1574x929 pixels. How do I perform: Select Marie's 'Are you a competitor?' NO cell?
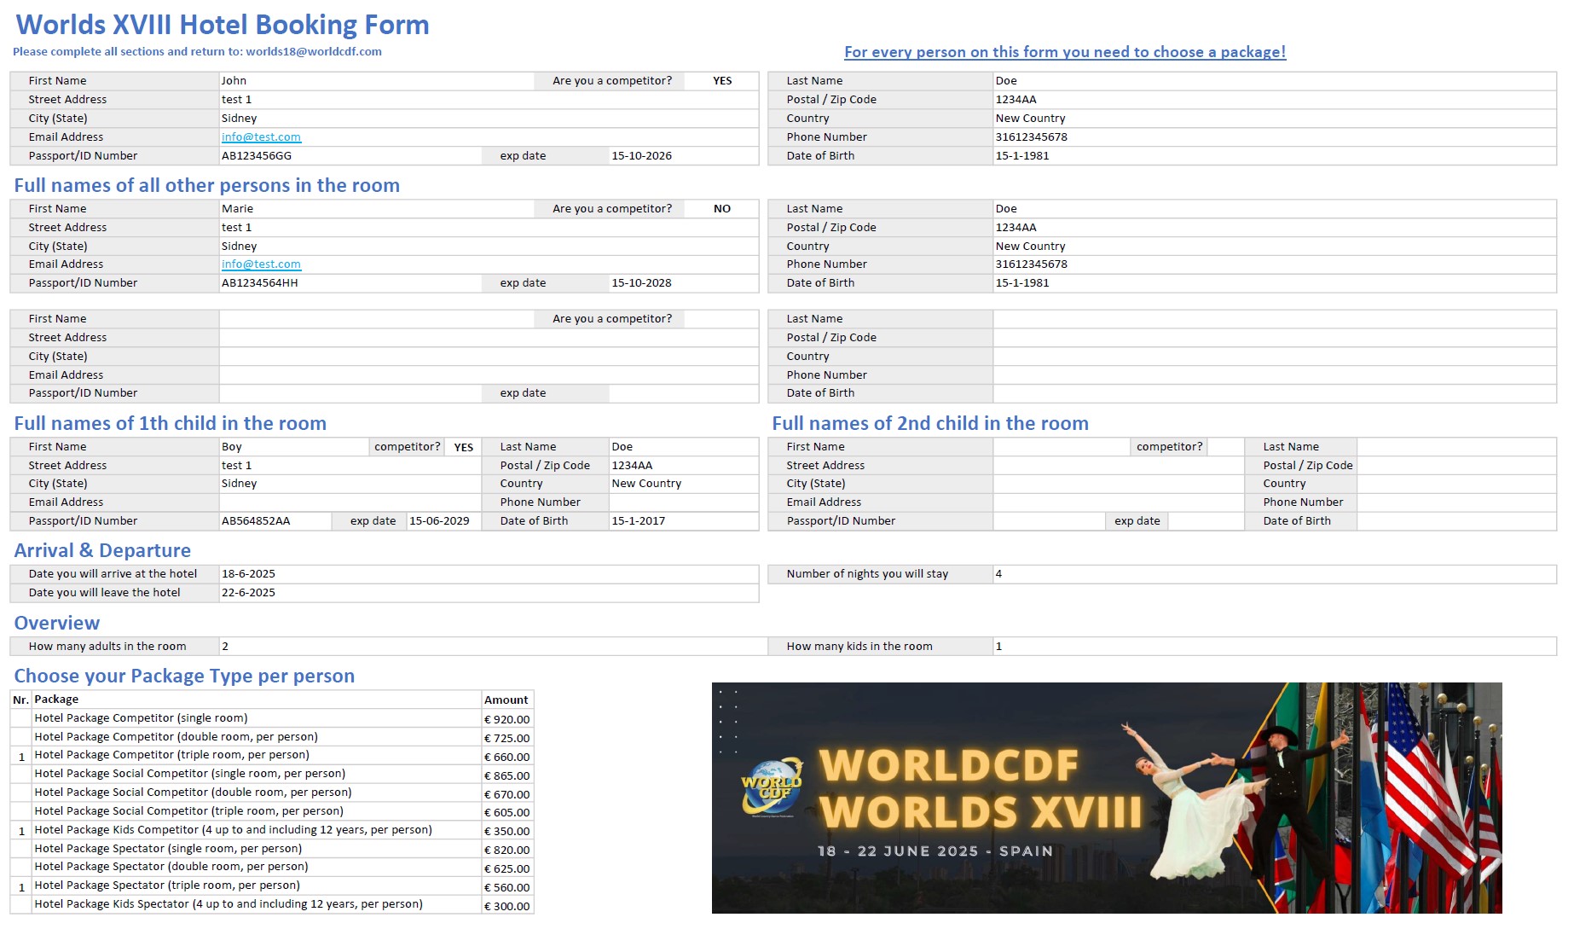(x=721, y=209)
